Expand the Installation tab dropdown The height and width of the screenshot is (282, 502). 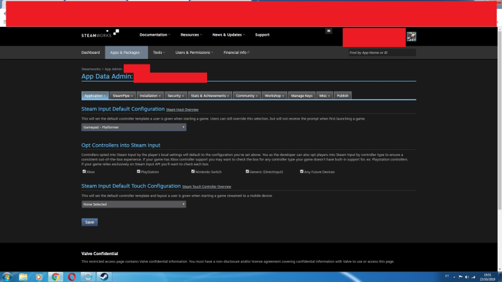coord(150,96)
